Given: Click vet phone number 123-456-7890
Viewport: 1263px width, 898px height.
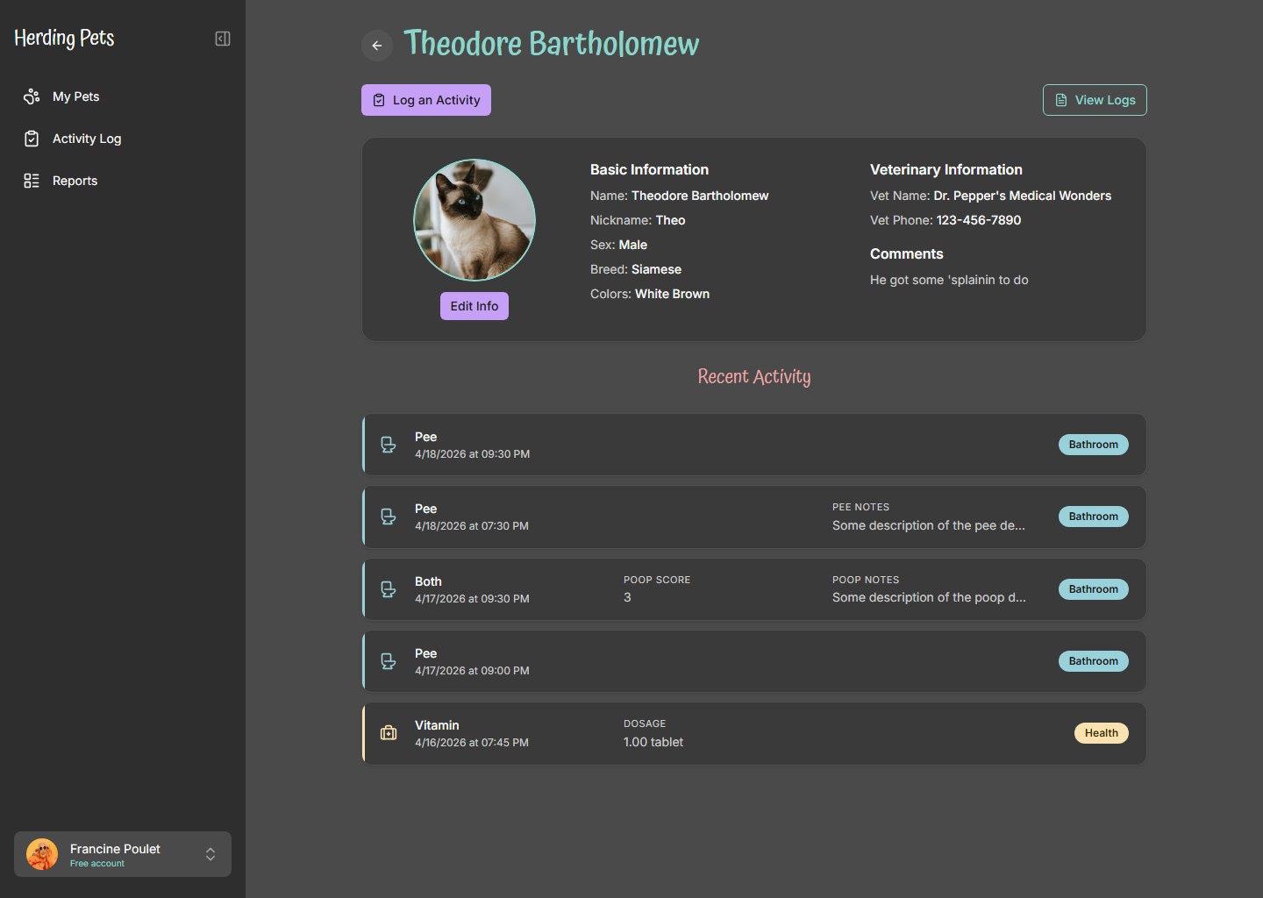Looking at the screenshot, I should 979,220.
